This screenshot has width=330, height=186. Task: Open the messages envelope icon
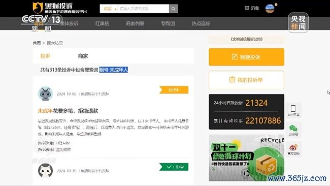pyautogui.click(x=247, y=8)
